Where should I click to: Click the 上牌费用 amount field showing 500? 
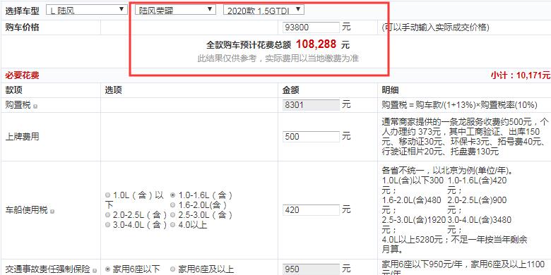tap(311, 137)
